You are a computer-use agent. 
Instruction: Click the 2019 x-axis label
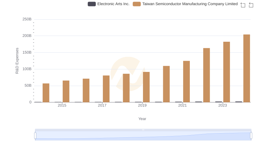pos(142,105)
